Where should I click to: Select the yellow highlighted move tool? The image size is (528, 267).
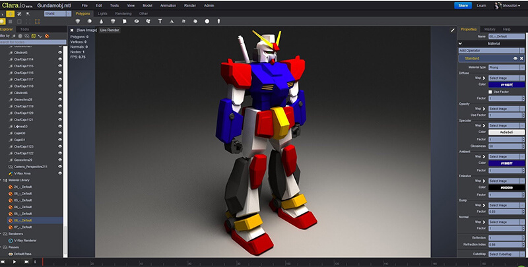coord(11,14)
